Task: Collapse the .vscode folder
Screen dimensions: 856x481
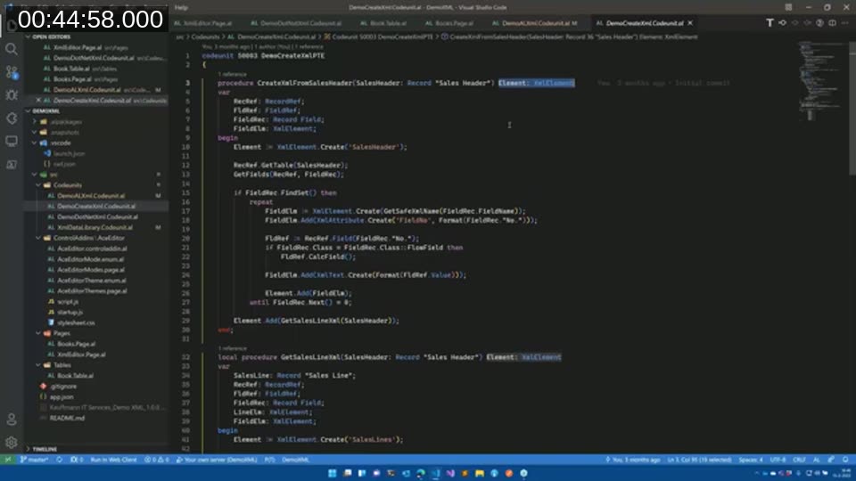Action: pyautogui.click(x=61, y=143)
